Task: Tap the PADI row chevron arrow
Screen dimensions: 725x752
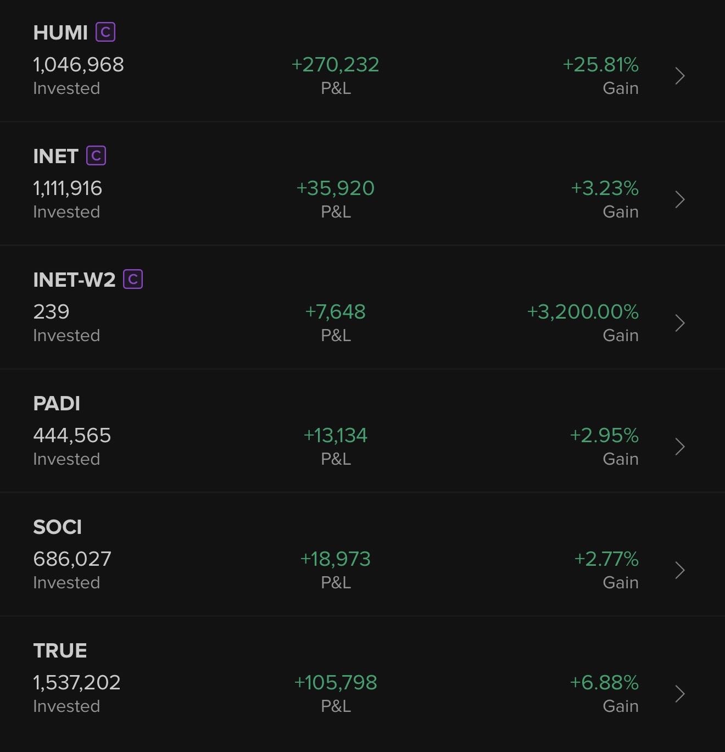Action: click(679, 447)
